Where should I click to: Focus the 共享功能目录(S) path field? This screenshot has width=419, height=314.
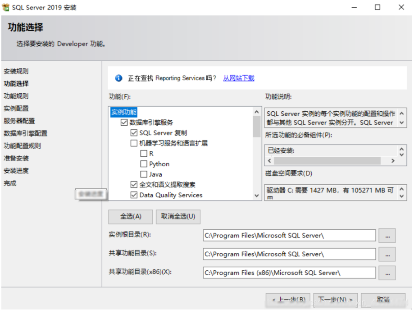289,254
